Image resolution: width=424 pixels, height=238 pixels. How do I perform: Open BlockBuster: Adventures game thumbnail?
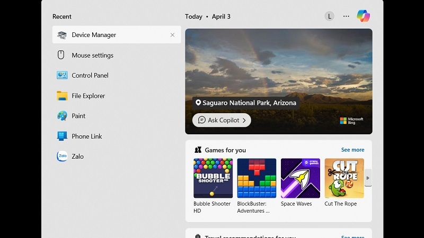click(x=257, y=178)
